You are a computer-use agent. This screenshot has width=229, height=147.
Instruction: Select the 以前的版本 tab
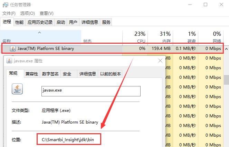coord(111,74)
